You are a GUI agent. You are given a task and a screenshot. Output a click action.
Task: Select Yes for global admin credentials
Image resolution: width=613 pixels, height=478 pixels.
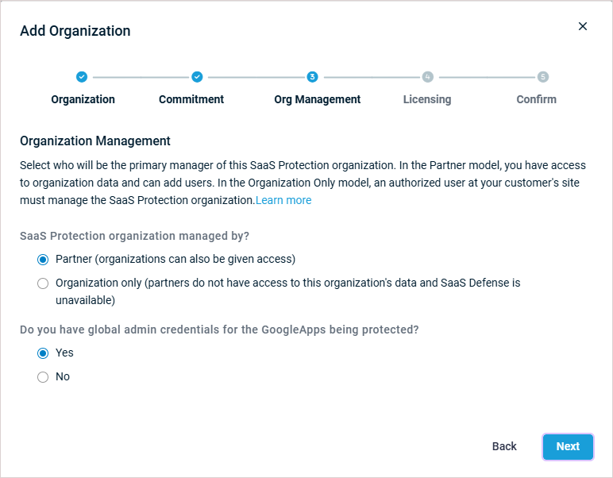[43, 353]
